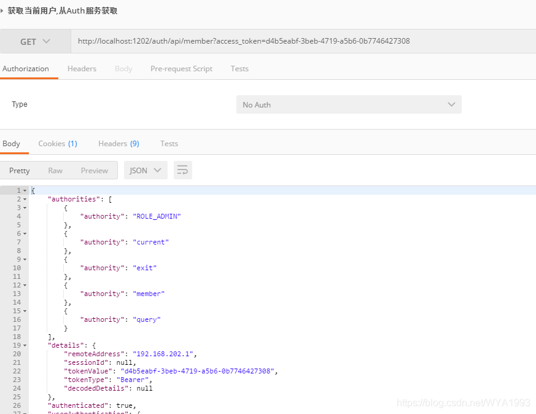Screen dimensions: 536x414
Task: Click the request URL input field
Action: pyautogui.click(x=303, y=41)
